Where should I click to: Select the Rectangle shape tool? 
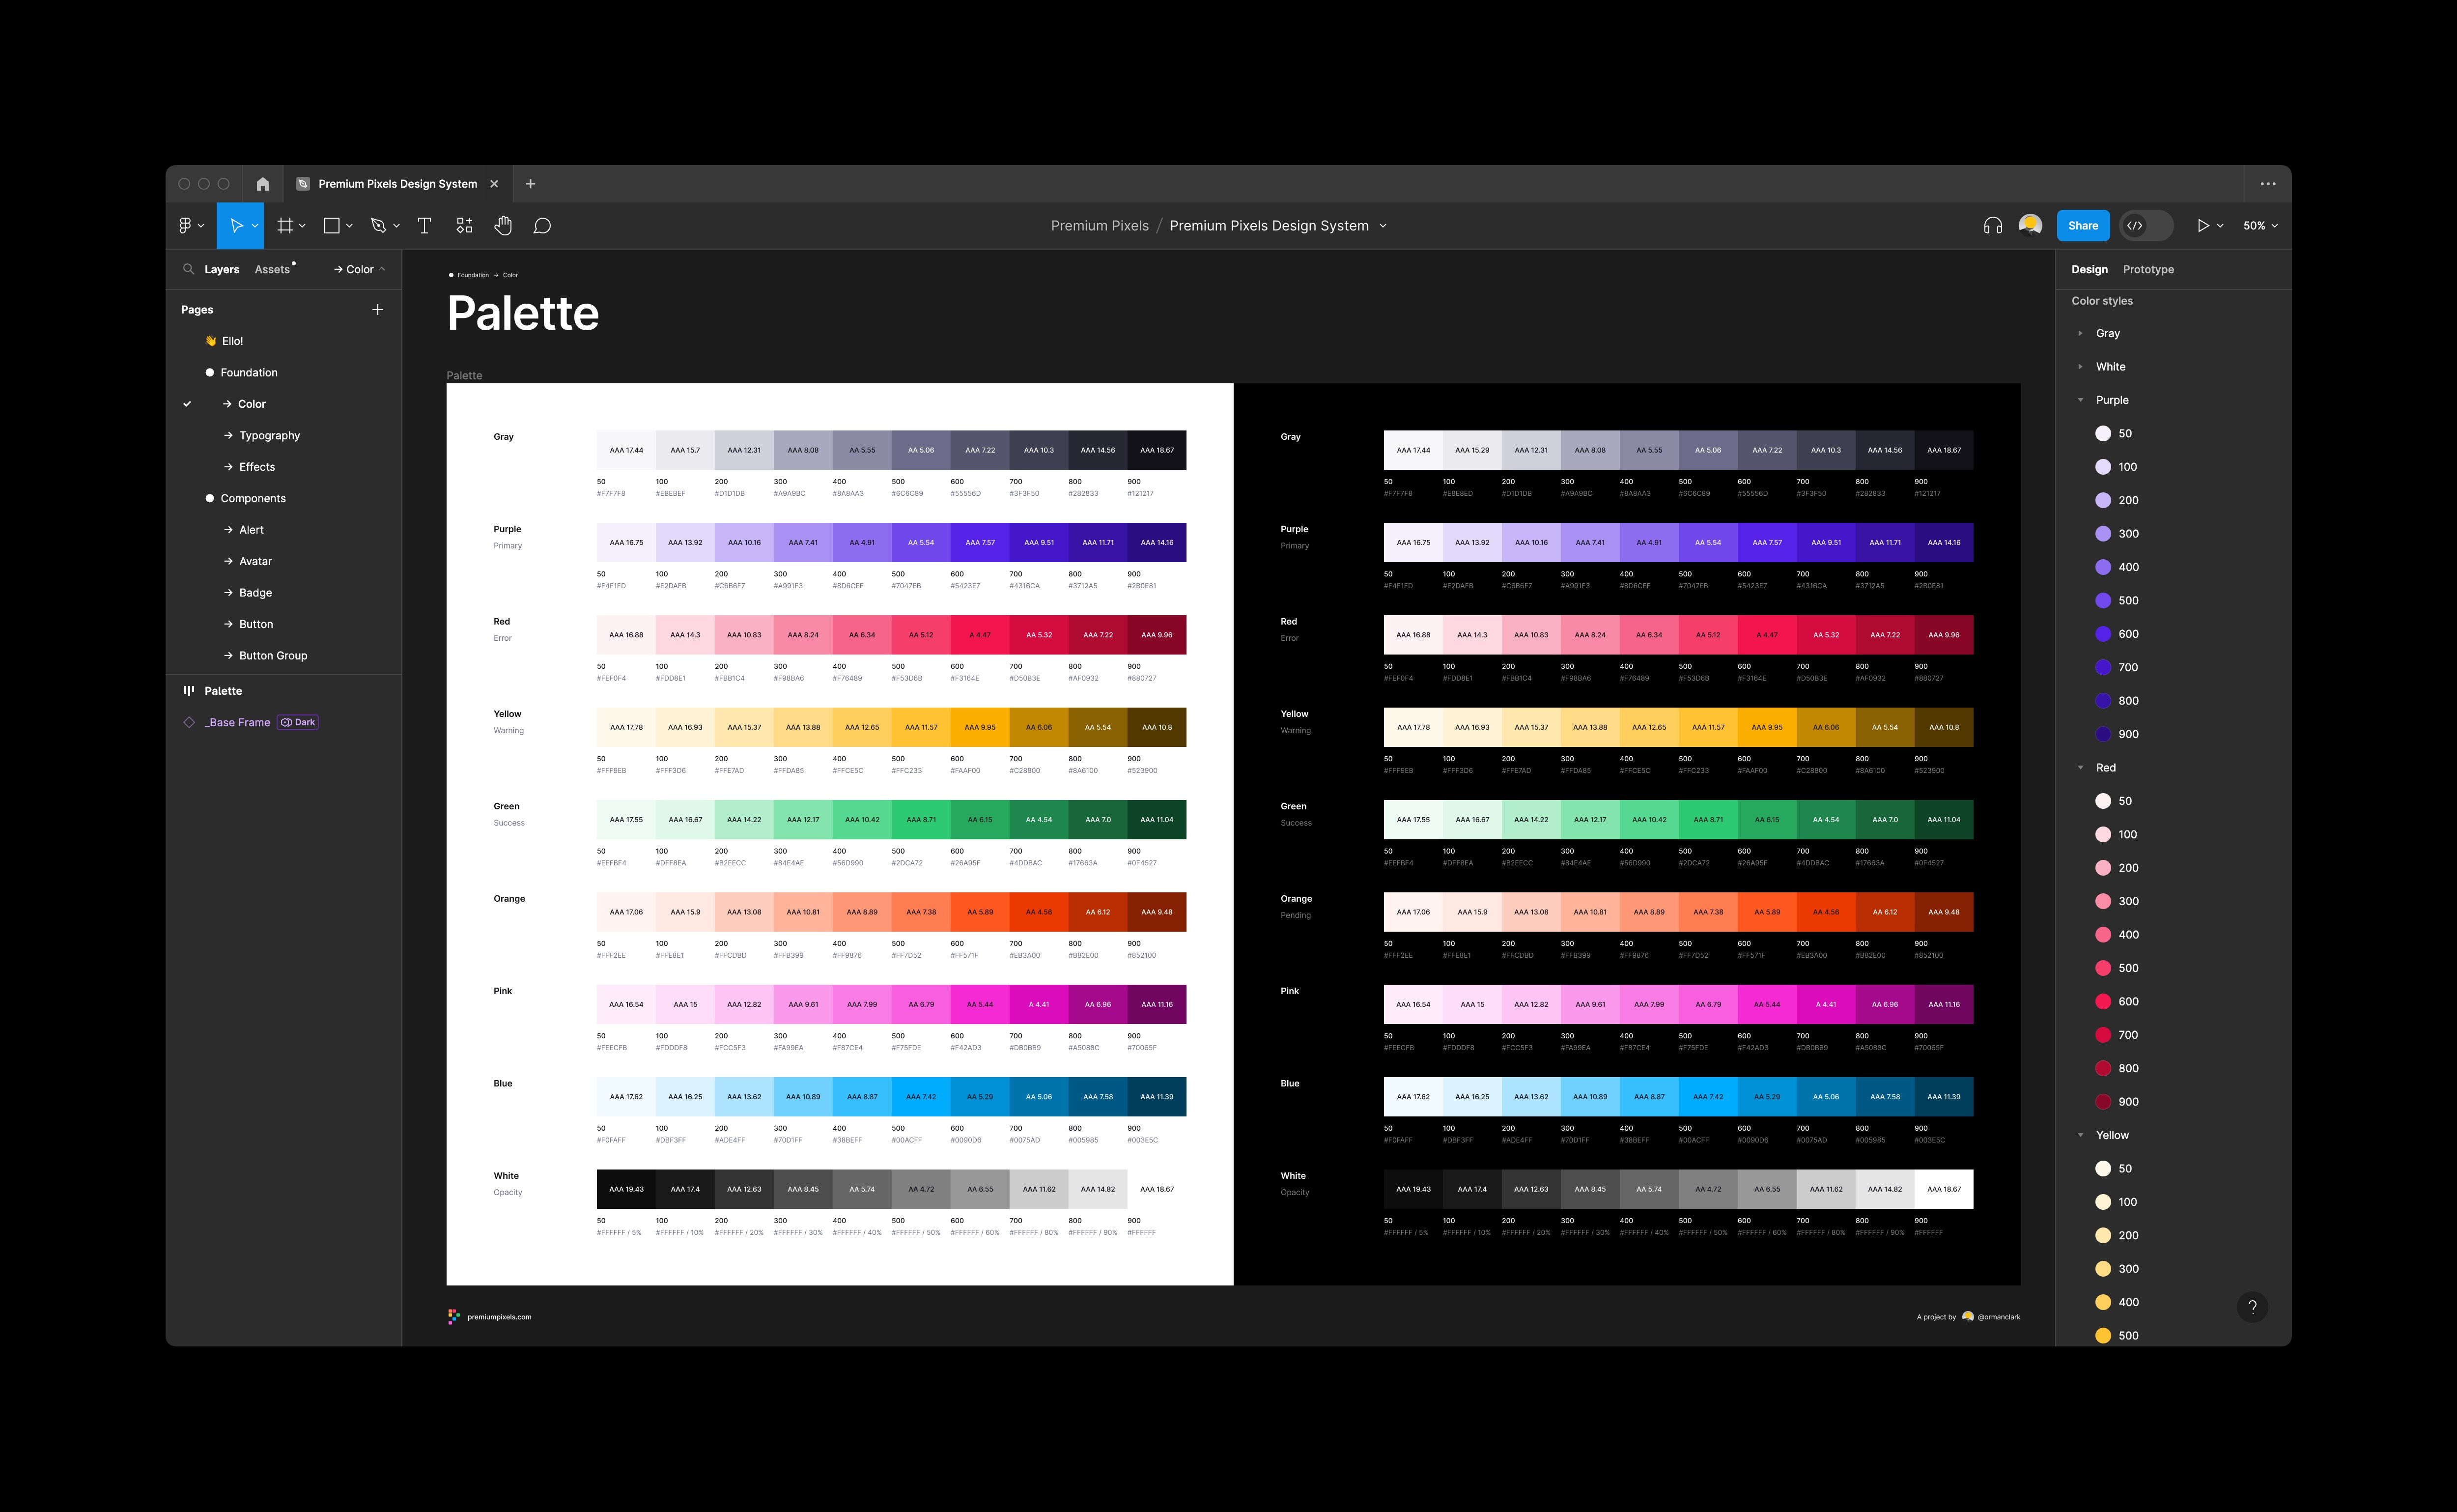[x=331, y=225]
